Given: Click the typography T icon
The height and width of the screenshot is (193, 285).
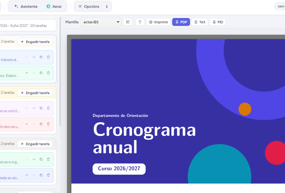Looking at the screenshot, I should (140, 22).
